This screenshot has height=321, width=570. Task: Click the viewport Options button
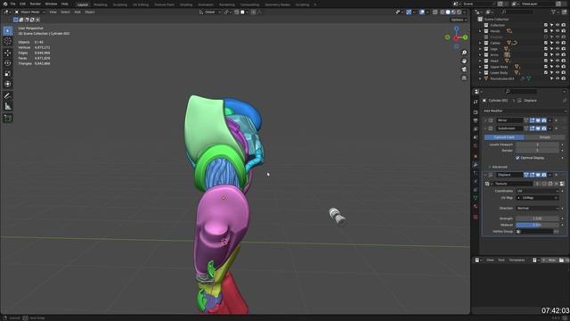coord(458,20)
